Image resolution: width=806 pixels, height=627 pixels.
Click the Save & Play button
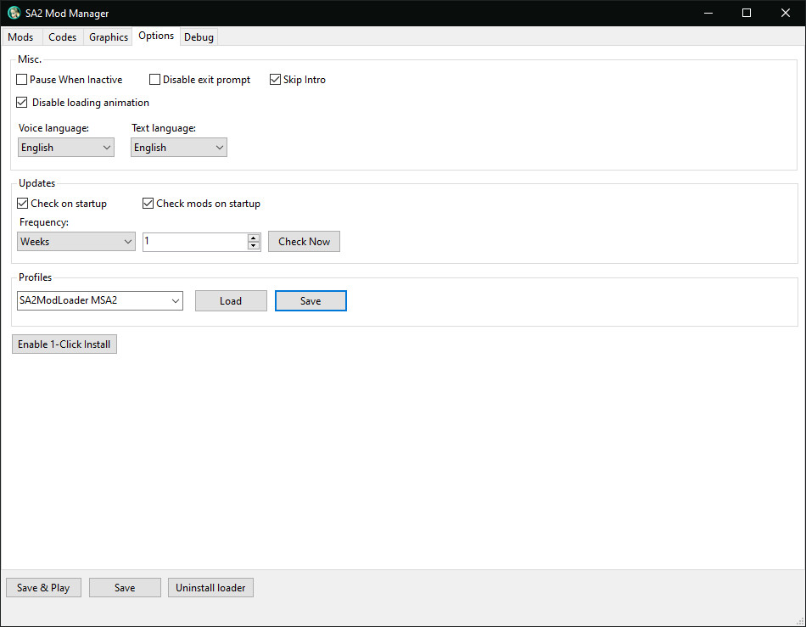(43, 588)
